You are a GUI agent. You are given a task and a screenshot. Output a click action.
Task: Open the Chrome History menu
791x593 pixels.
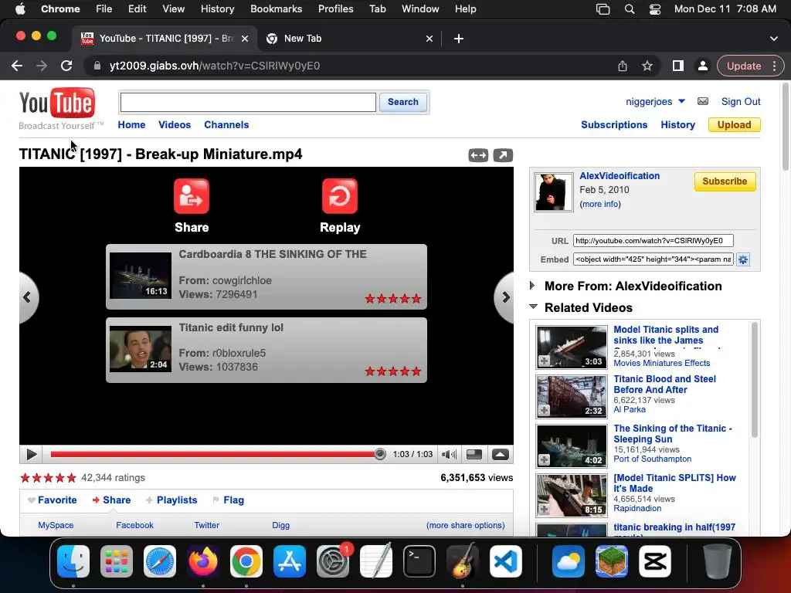(217, 8)
